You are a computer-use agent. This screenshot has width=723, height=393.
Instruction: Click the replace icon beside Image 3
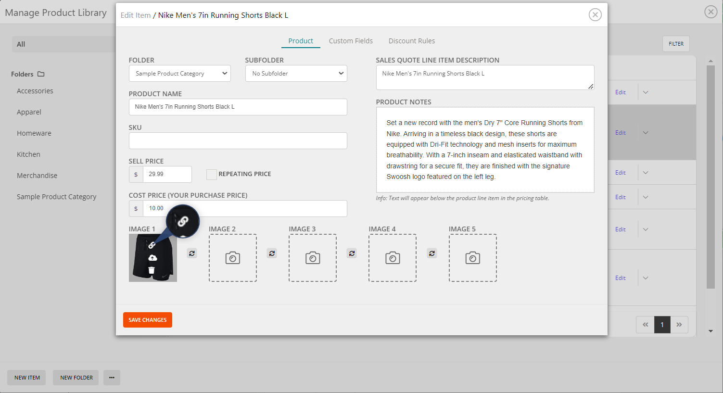(352, 253)
